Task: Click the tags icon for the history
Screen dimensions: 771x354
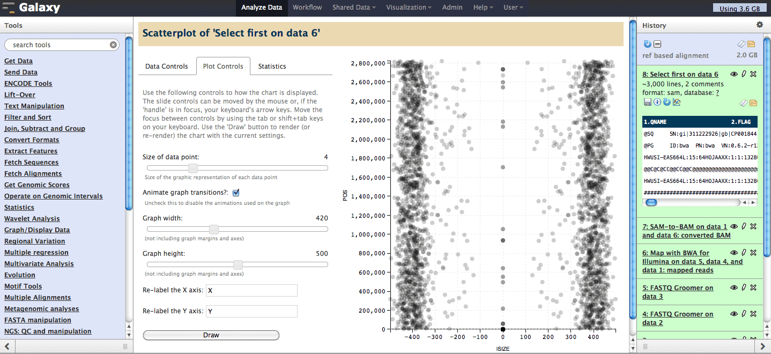Action: pos(742,44)
